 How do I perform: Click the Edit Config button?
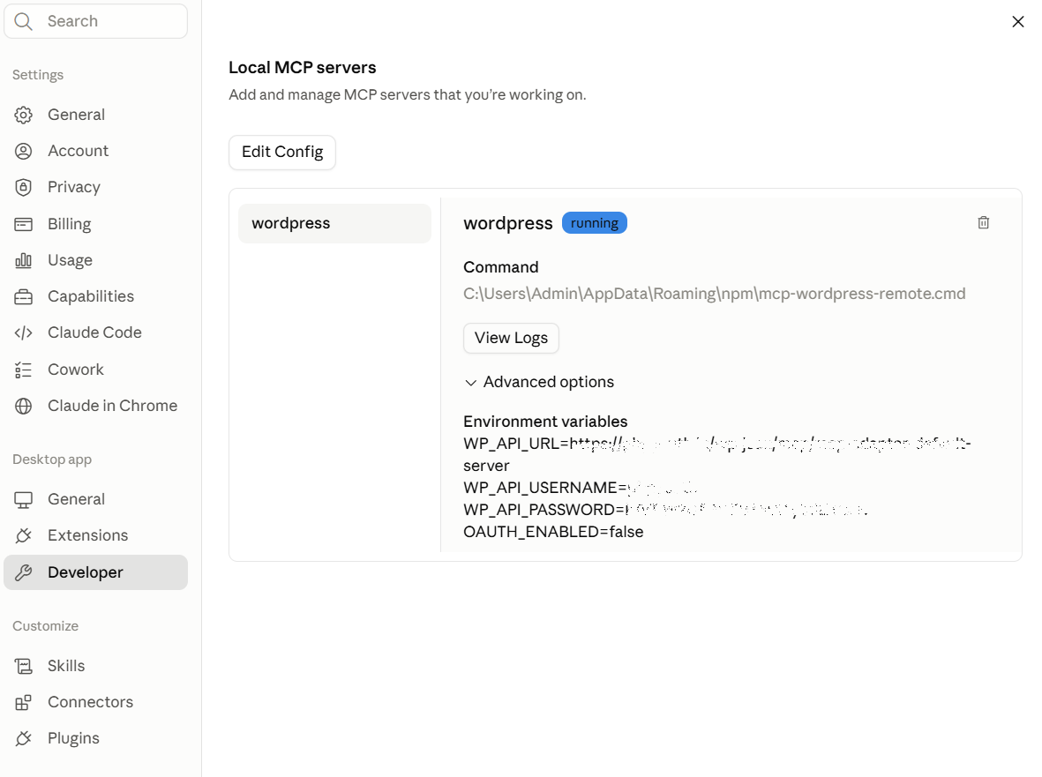coord(282,152)
